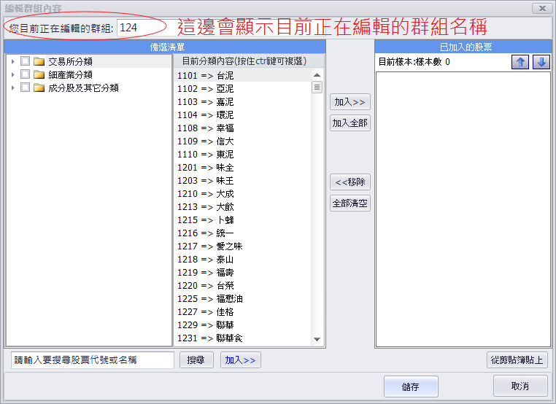
Task: Click the stock list scroll down arrow
Action: point(317,340)
